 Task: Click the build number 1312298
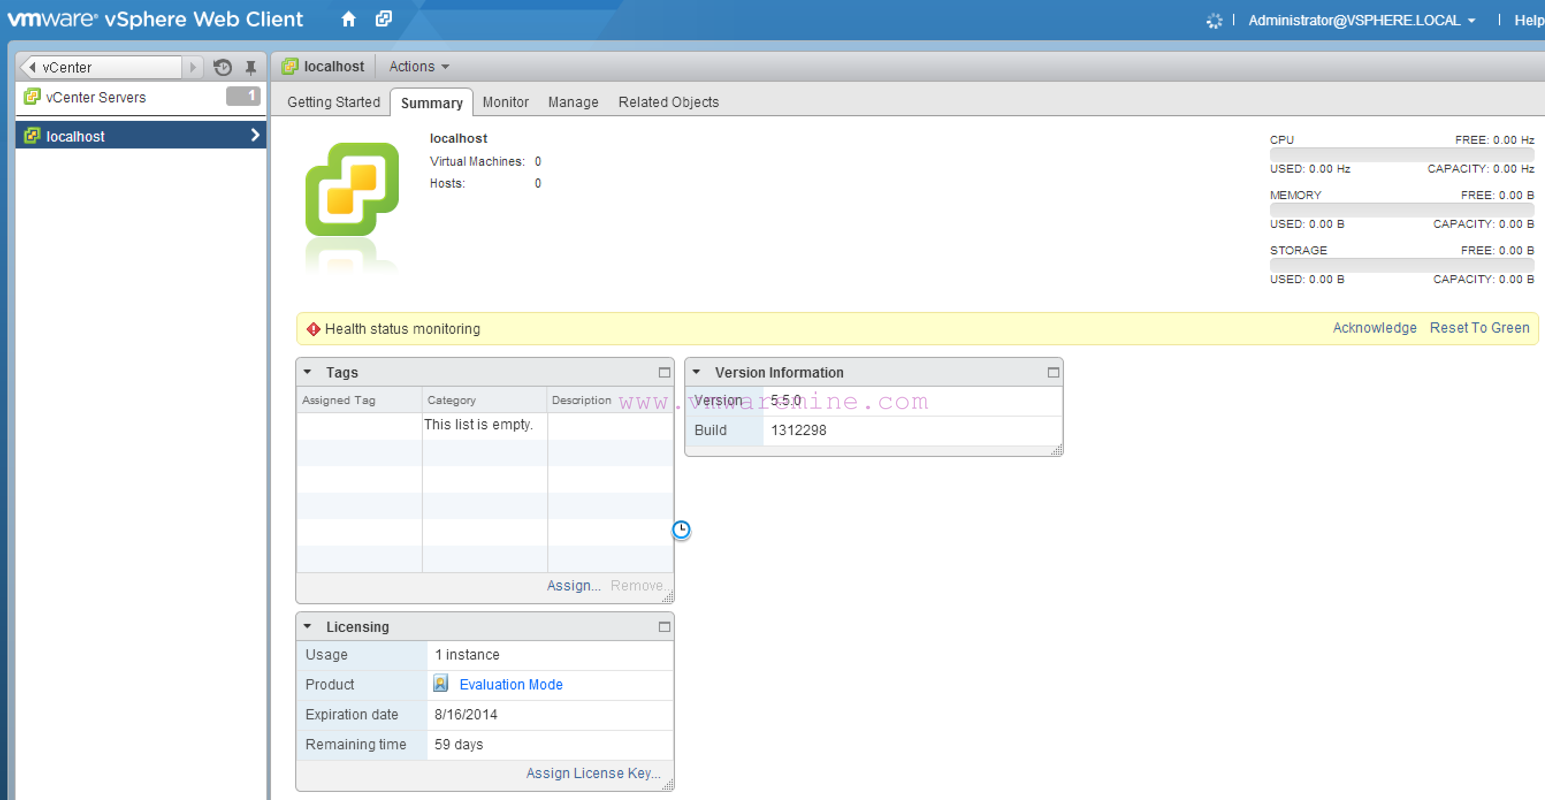point(798,430)
